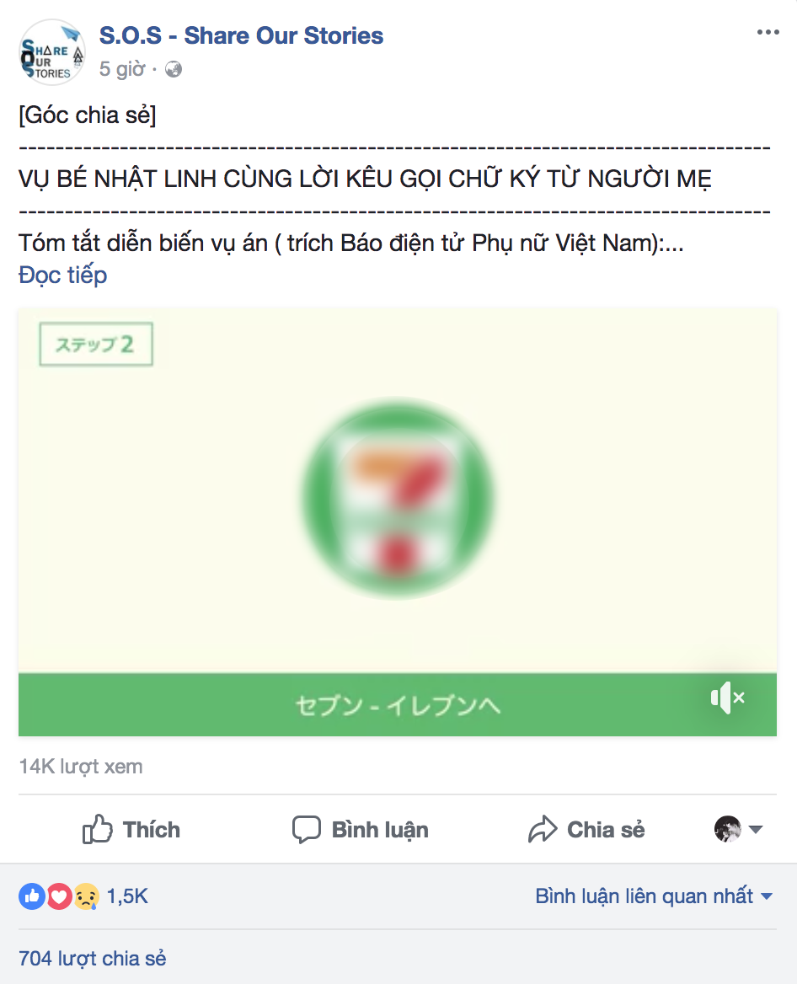
Task: Unmute the video with the speaker icon
Action: (x=727, y=698)
